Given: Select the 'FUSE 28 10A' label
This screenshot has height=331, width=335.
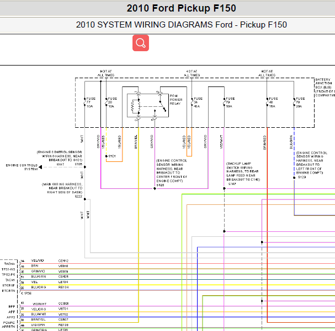Looking at the screenshot, I should (x=113, y=102).
